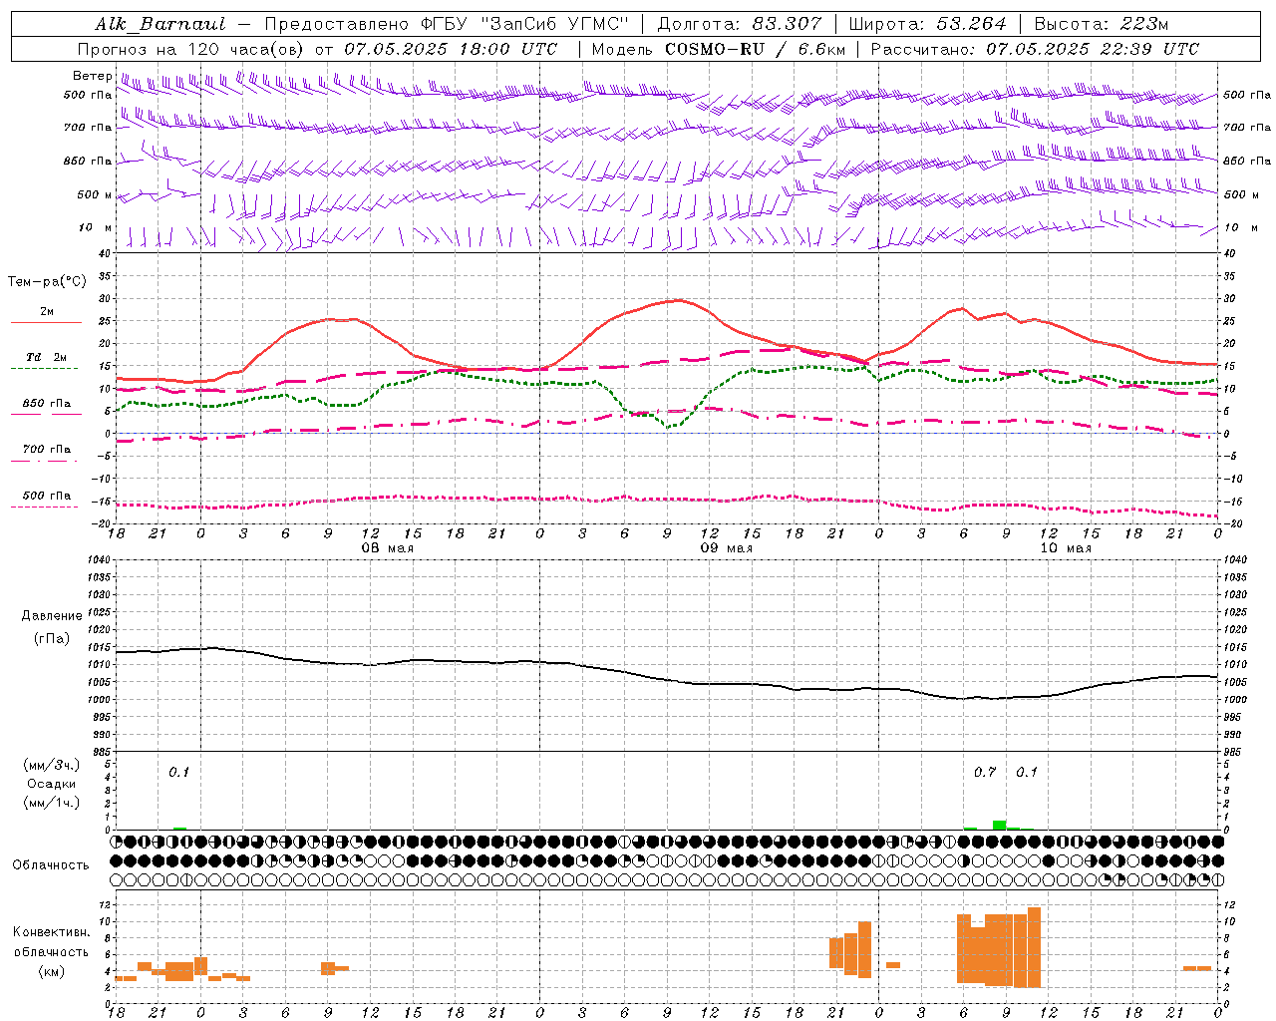Click the tallest green precipitation bar

click(x=999, y=825)
